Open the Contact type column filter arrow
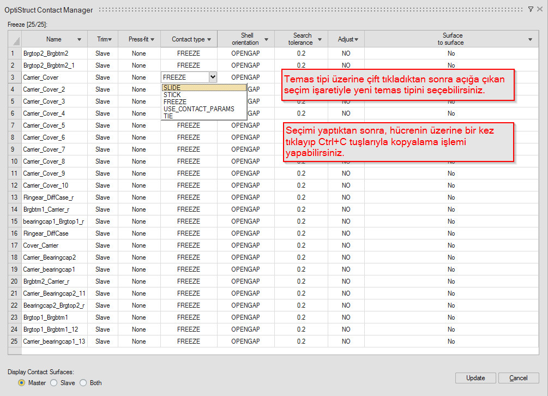Viewport: 548px width, 396px height. [x=209, y=39]
